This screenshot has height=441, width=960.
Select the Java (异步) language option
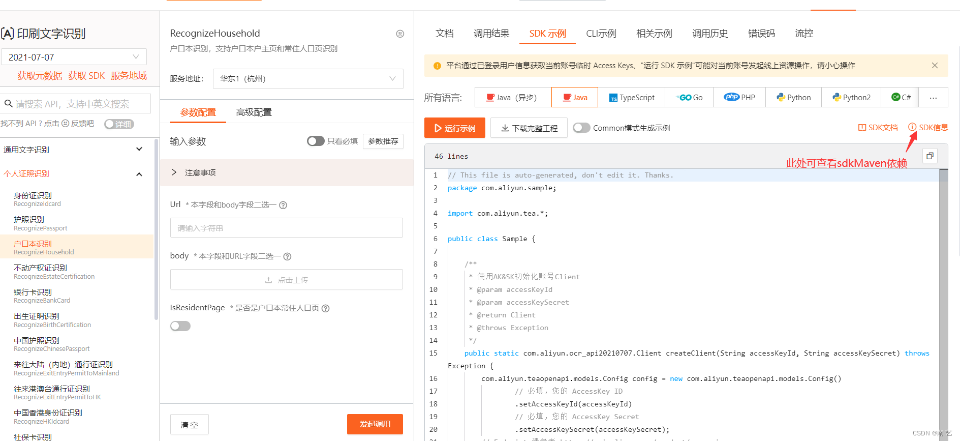(513, 97)
